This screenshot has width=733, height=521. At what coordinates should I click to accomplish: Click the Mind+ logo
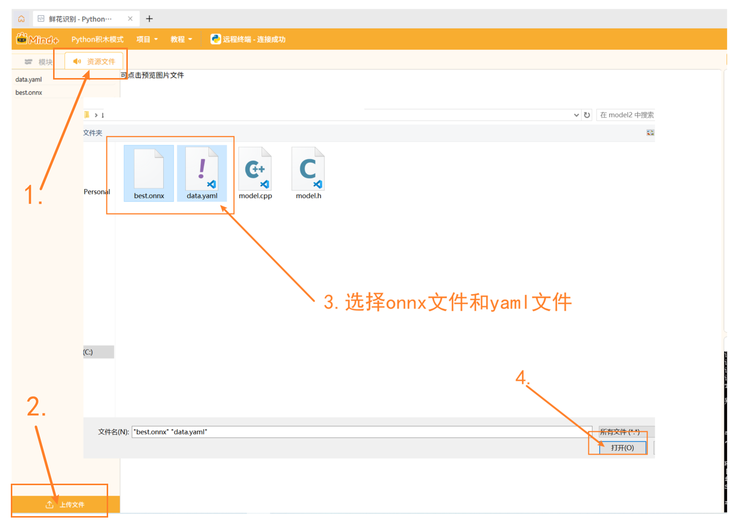[x=37, y=39]
